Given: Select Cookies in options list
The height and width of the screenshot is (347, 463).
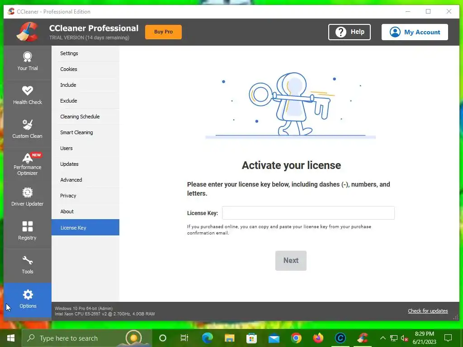Looking at the screenshot, I should click(x=85, y=69).
